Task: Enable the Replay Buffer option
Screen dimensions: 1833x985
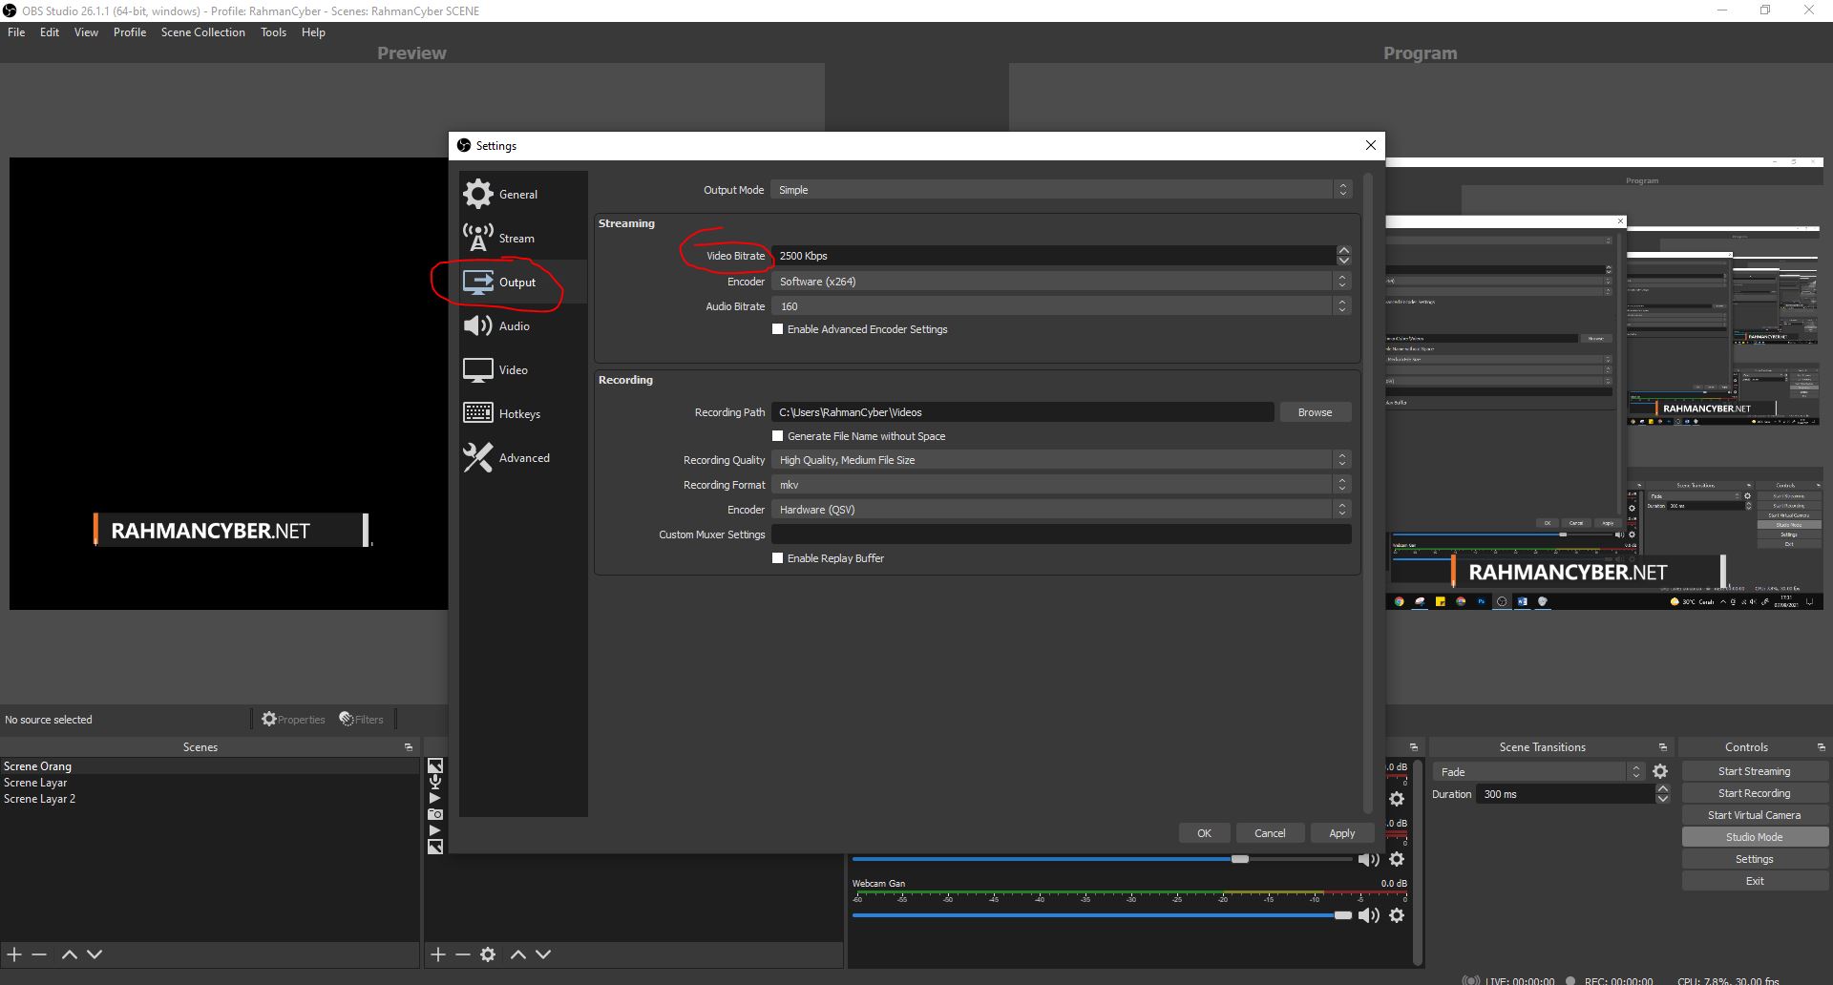Action: click(778, 557)
